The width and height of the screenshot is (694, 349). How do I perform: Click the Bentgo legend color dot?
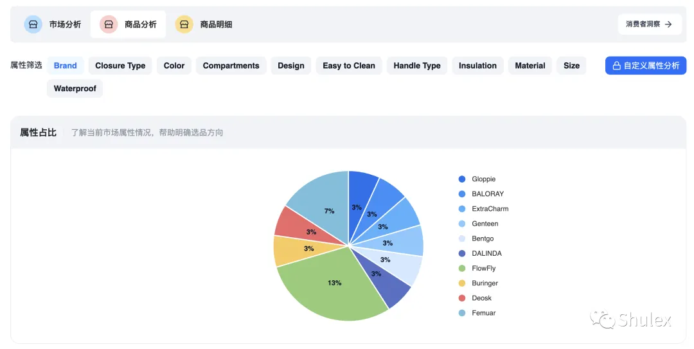pyautogui.click(x=462, y=238)
